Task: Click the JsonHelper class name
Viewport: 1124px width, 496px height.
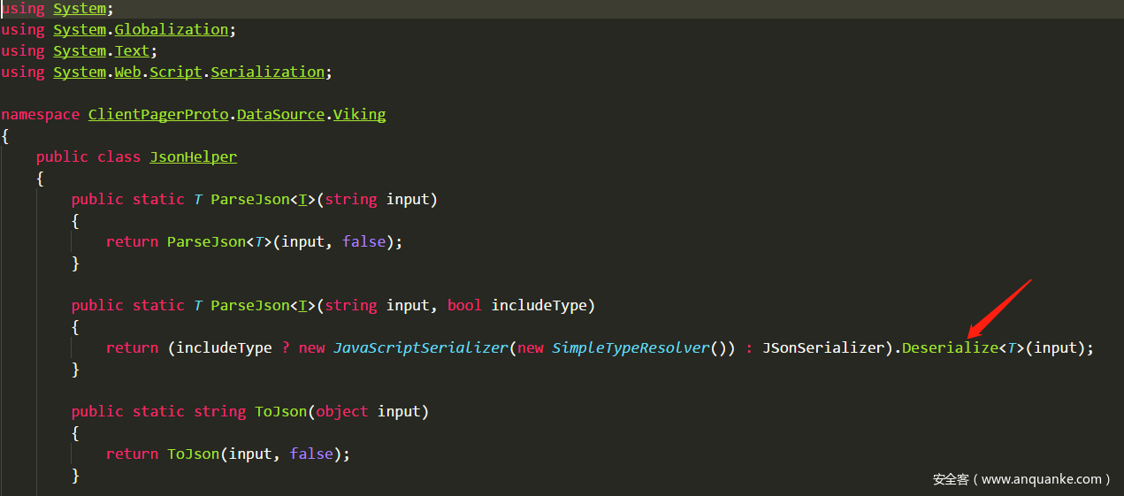Action: pyautogui.click(x=193, y=157)
